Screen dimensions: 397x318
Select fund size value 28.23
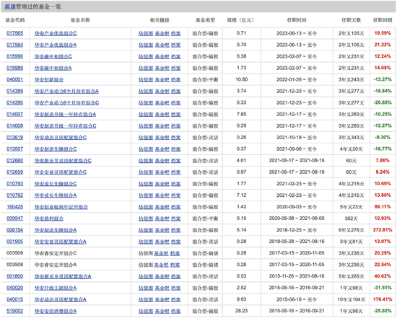241,311
